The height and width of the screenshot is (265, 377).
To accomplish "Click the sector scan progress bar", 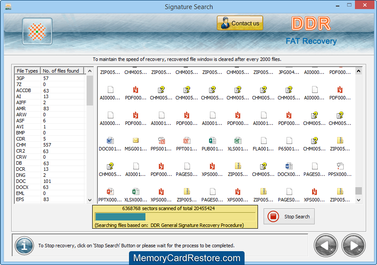I will coord(175,217).
